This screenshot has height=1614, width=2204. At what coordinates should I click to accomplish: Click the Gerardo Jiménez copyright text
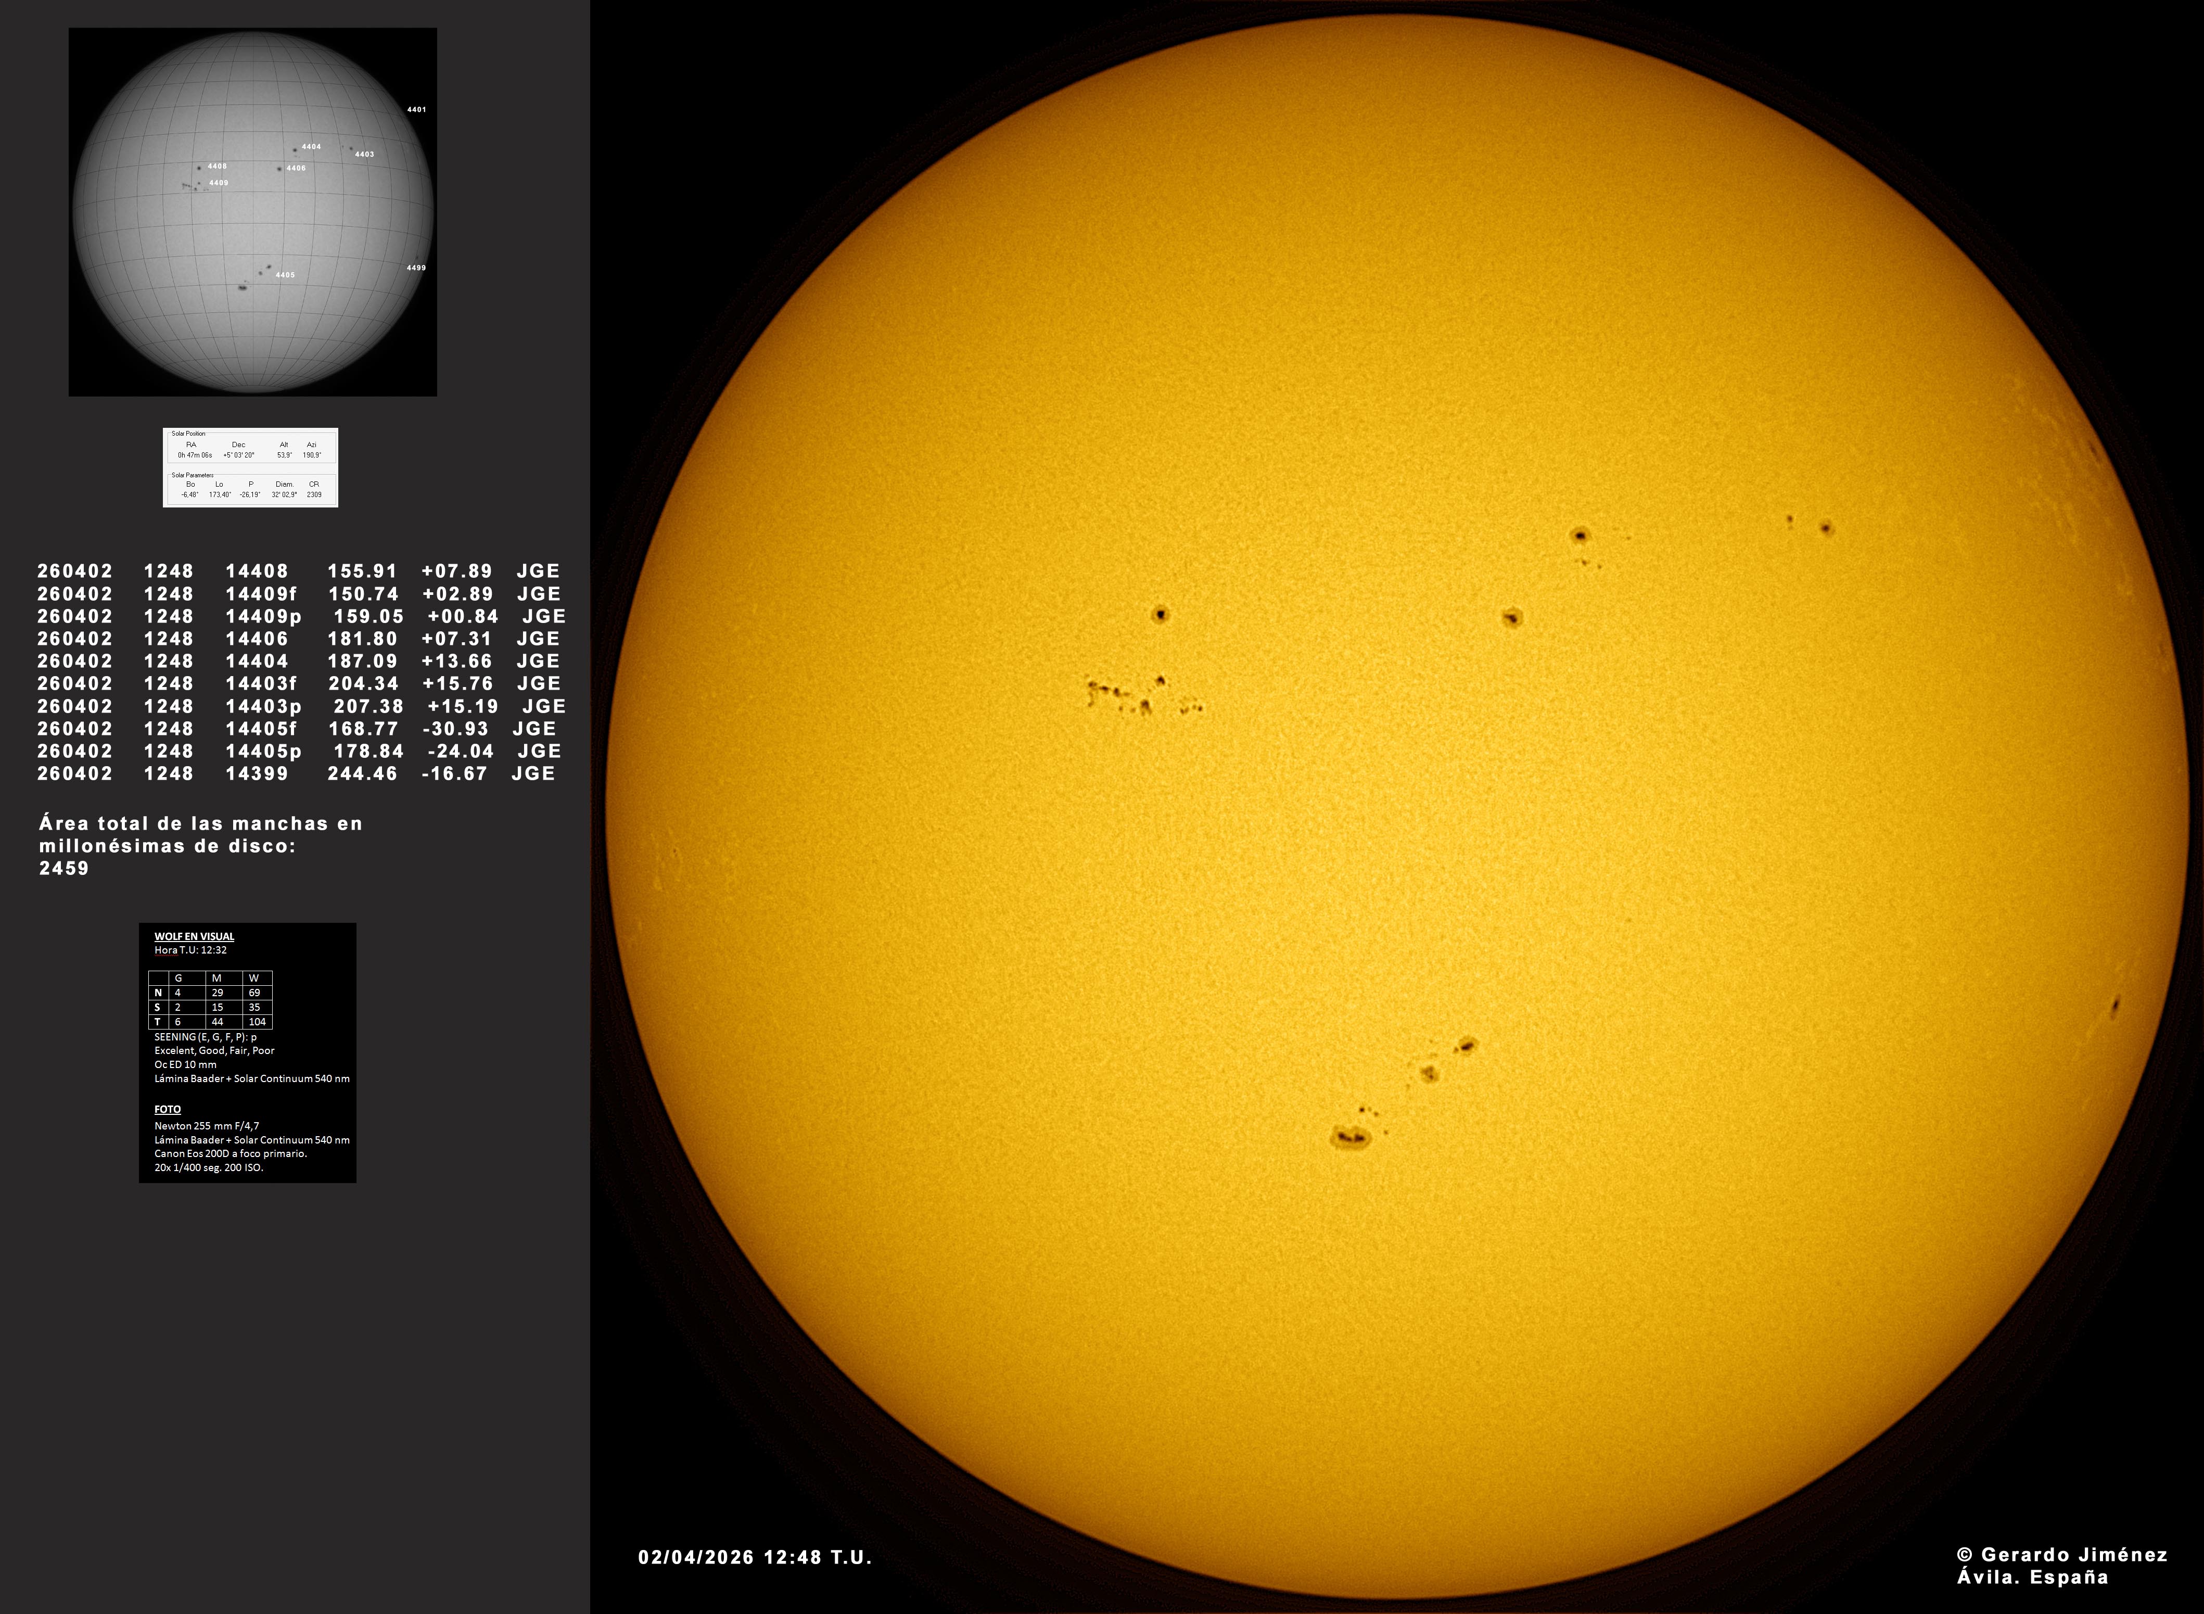tap(2062, 1554)
